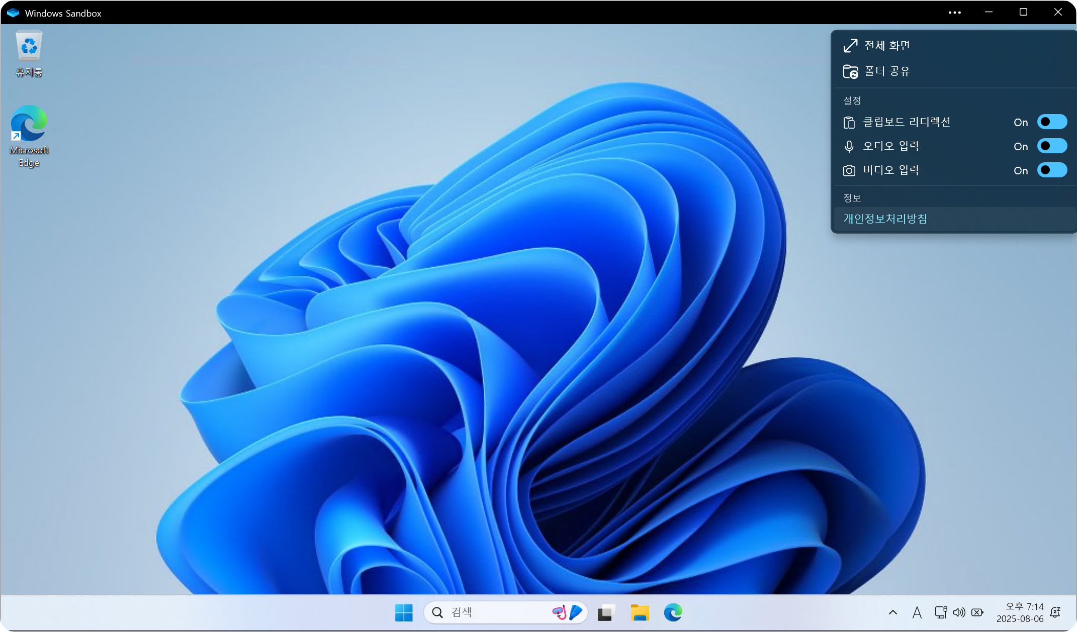Screen dimensions: 1077x632
Task: Open the privacy policy (개인정보처리방침) link
Action: (885, 219)
